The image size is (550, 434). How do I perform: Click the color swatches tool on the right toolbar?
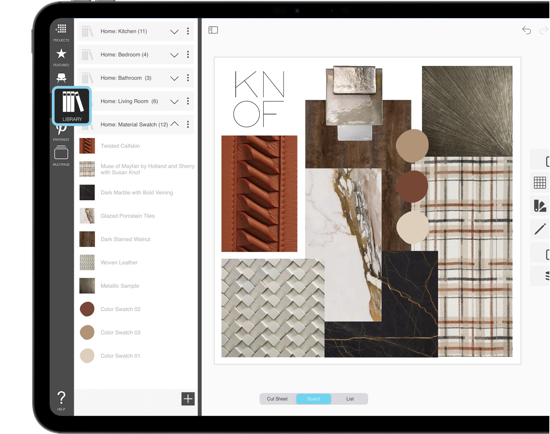coord(541,206)
